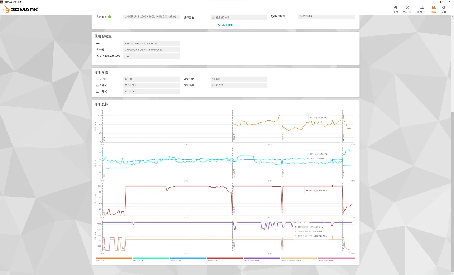The height and width of the screenshot is (275, 454).
Task: Click the NVIDIA GeForce RTX 4060 Ti field
Action: 151,43
